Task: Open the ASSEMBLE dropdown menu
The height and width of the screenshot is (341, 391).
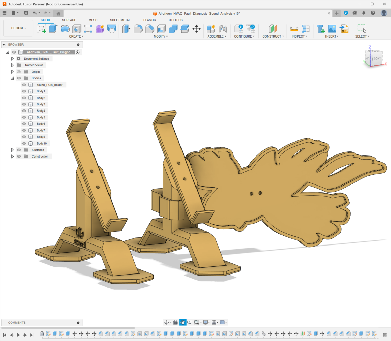Action: [x=217, y=36]
